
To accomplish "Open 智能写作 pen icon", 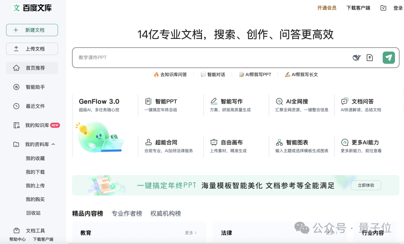I will coord(214,101).
